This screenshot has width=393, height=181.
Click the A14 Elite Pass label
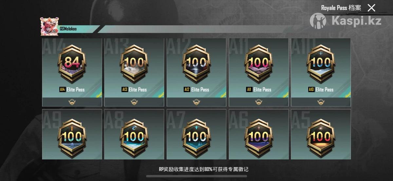point(72,90)
